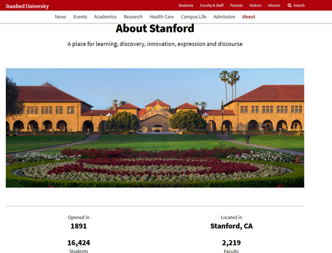Open Health Care navigation link

point(162,17)
